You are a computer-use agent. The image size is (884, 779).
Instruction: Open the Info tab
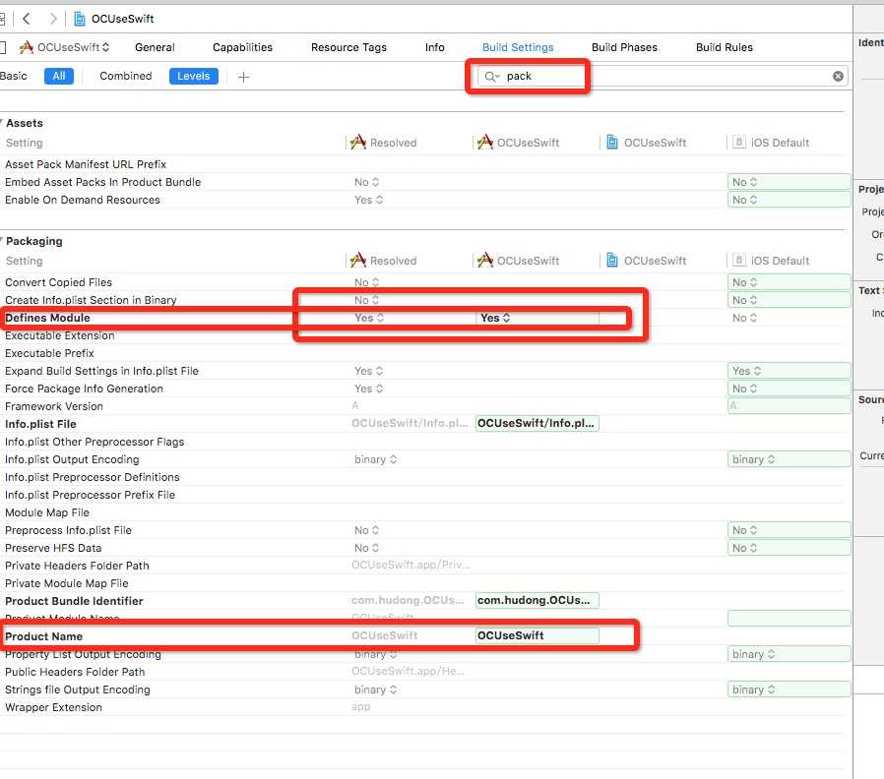tap(435, 47)
